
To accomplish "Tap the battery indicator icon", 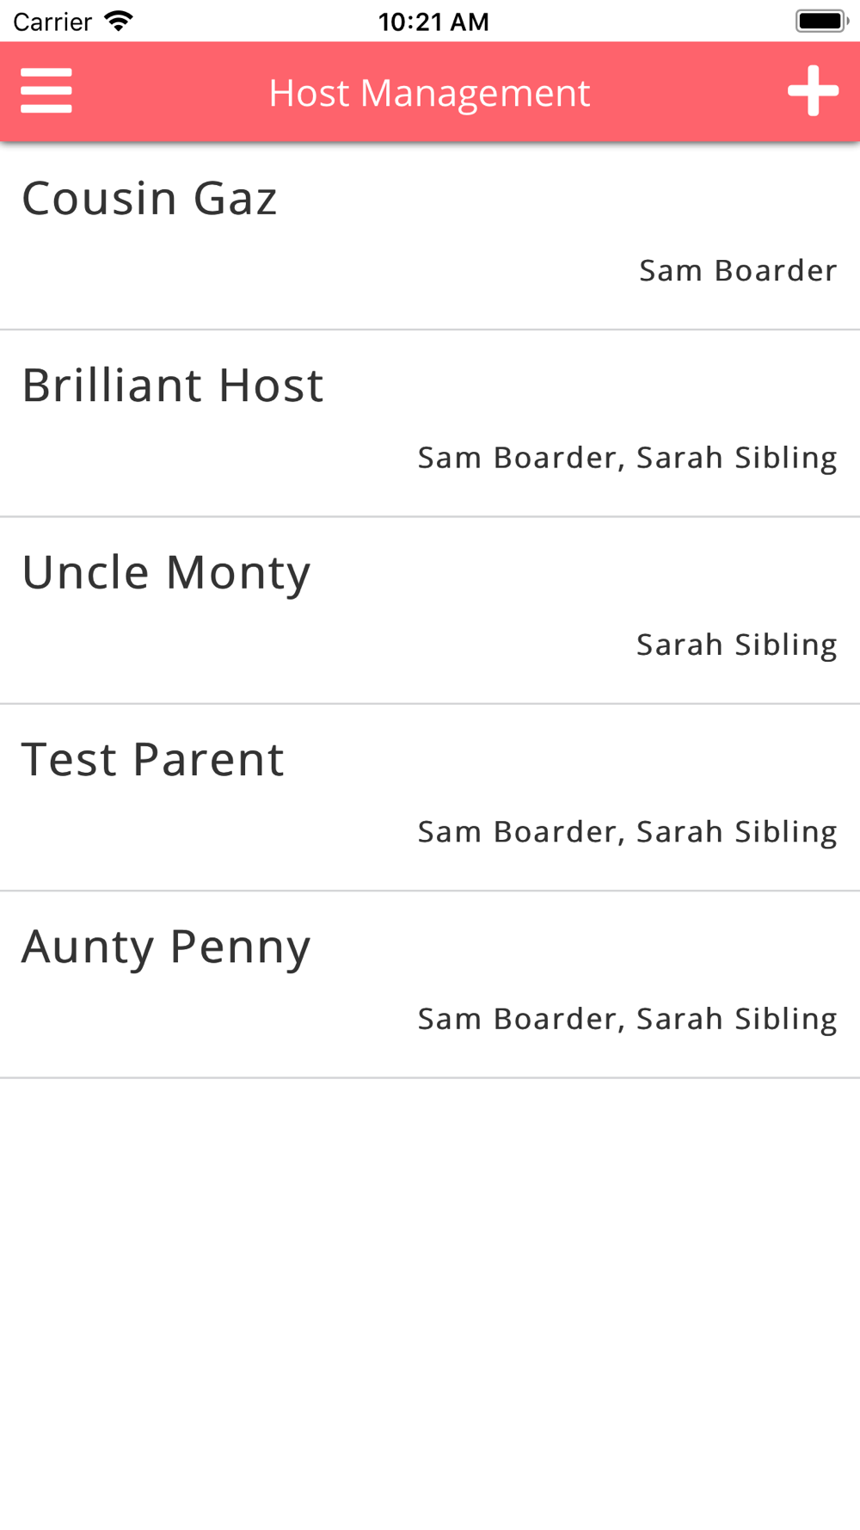I will pyautogui.click(x=822, y=21).
